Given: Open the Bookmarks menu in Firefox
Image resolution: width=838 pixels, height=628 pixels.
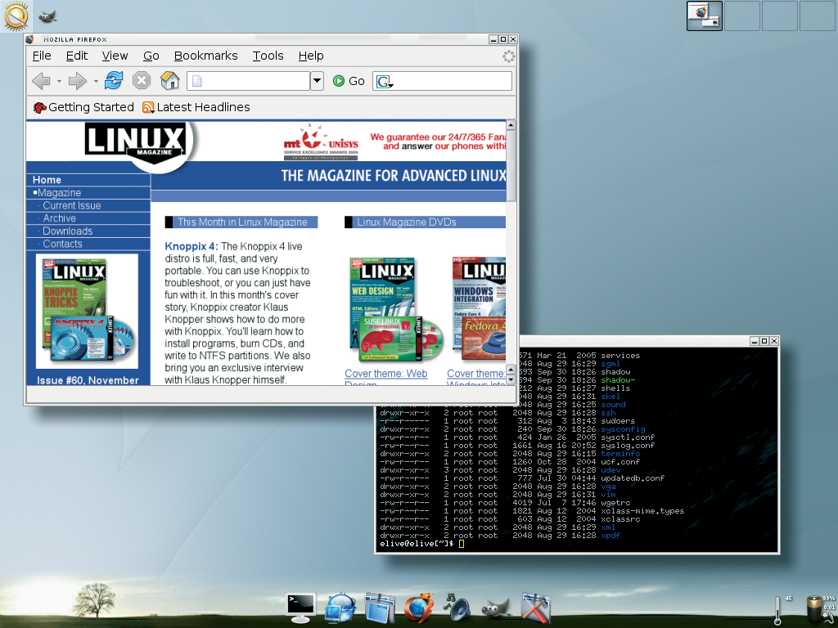Looking at the screenshot, I should click(205, 56).
